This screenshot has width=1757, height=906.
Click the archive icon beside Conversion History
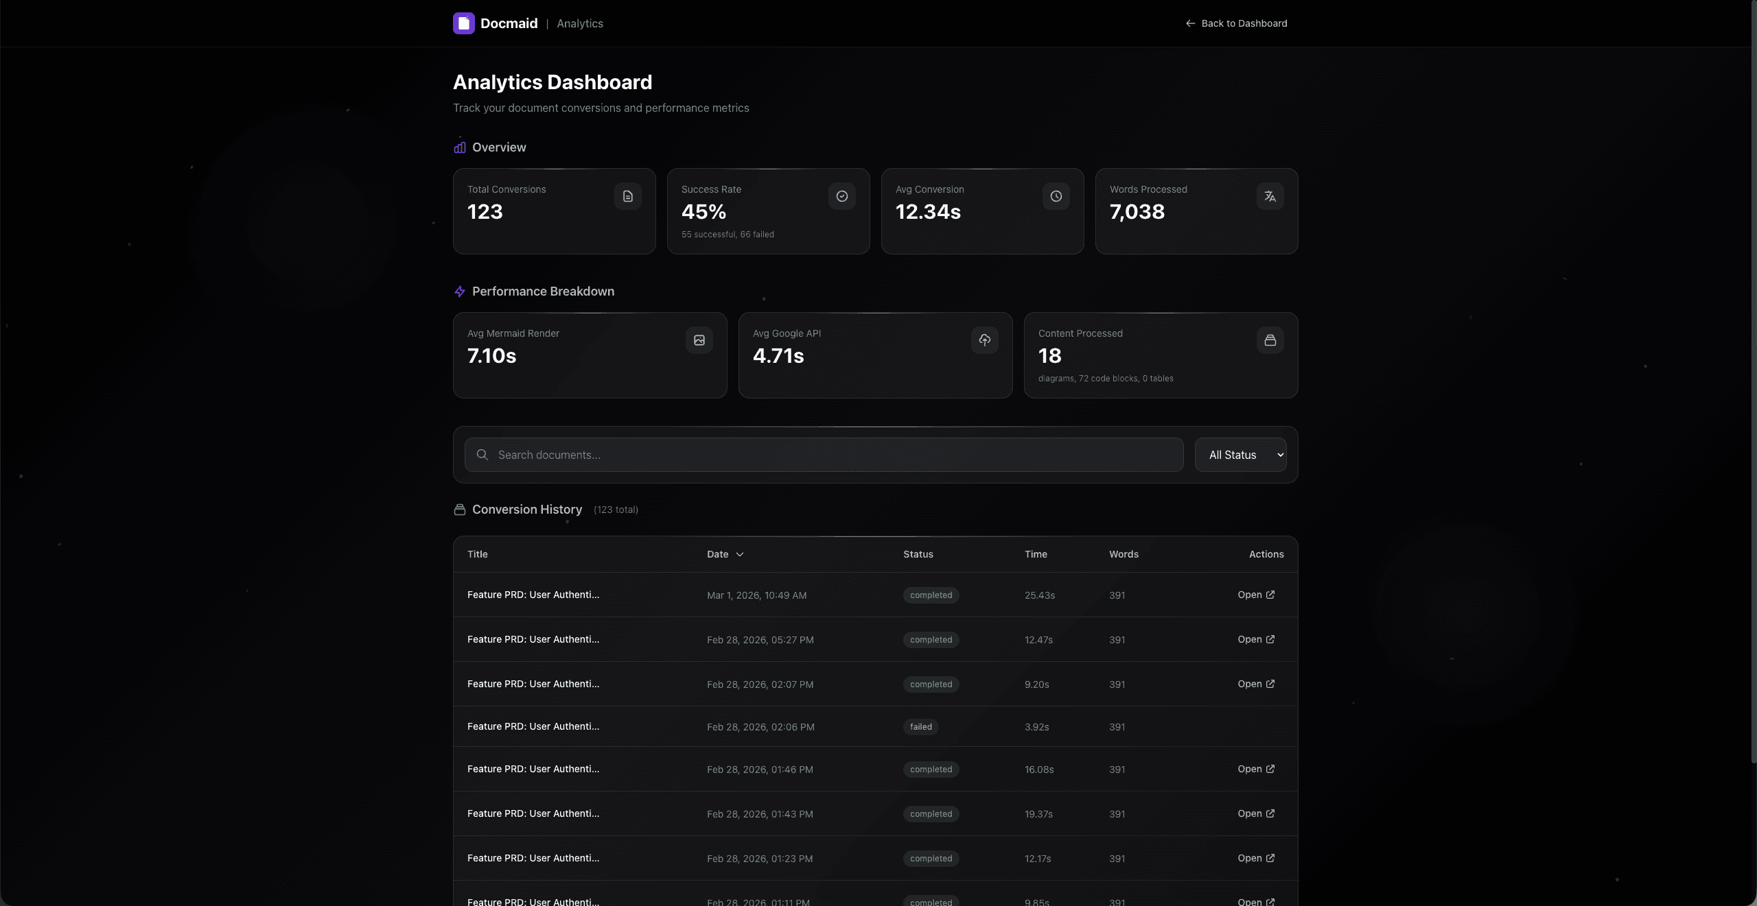pyautogui.click(x=460, y=510)
